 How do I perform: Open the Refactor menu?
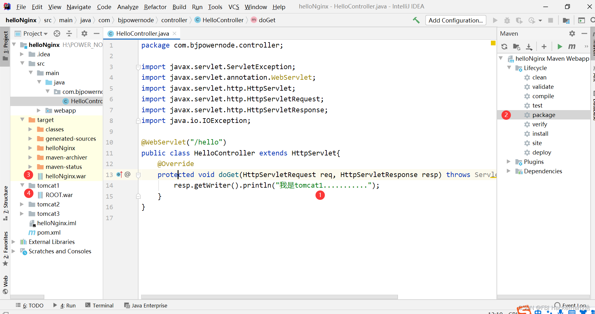pos(155,7)
